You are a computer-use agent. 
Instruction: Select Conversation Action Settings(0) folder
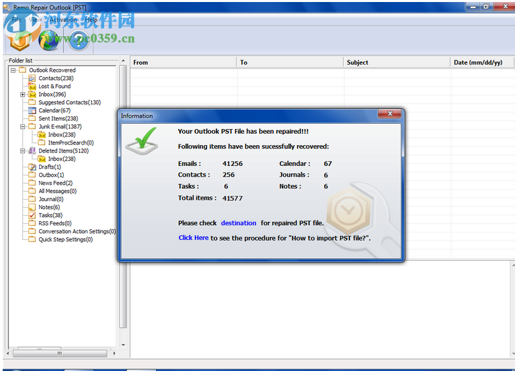tap(77, 231)
